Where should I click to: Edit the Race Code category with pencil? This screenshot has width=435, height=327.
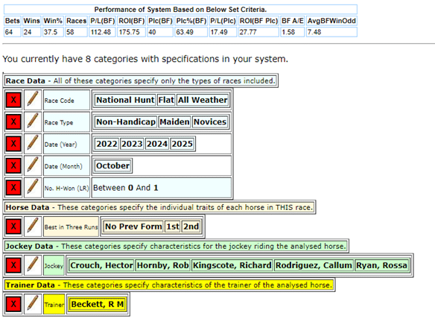pos(33,100)
